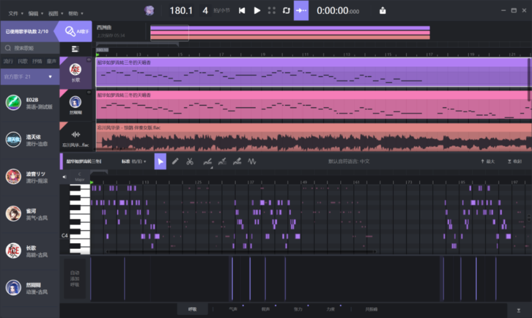Select the vibrato wave tool

pyautogui.click(x=252, y=161)
